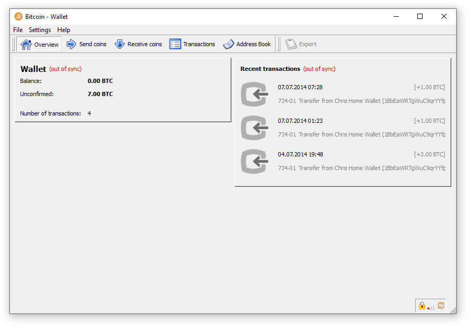Click Recent transactions out of sync warning
The image size is (475, 326).
pyautogui.click(x=319, y=69)
